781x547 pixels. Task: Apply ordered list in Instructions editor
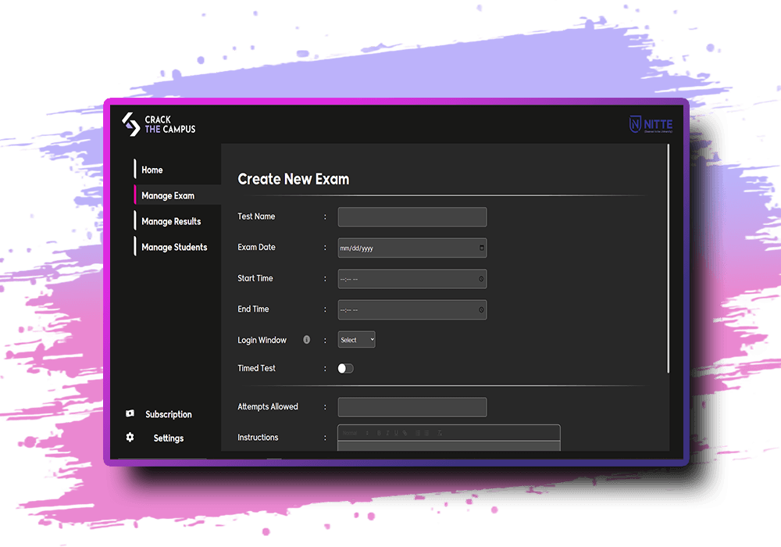coord(418,433)
